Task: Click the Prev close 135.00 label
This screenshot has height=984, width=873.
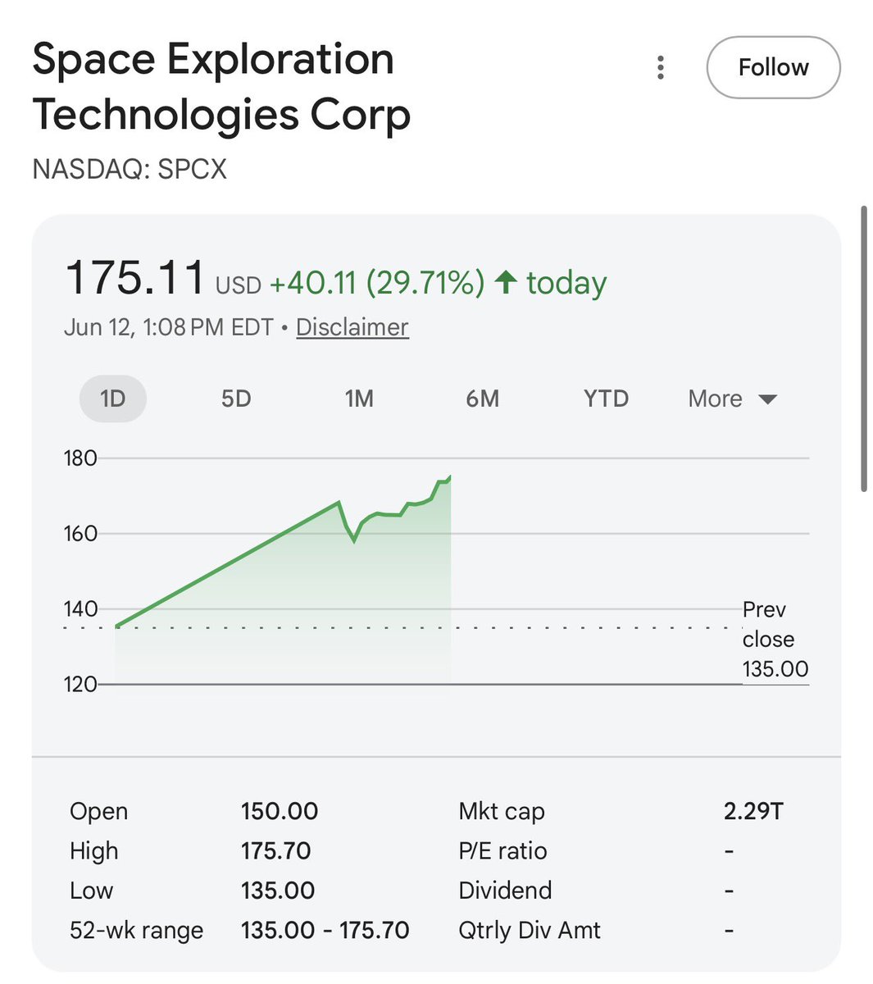Action: coord(775,640)
